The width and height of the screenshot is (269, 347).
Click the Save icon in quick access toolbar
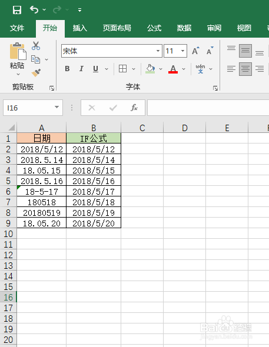tap(17, 10)
